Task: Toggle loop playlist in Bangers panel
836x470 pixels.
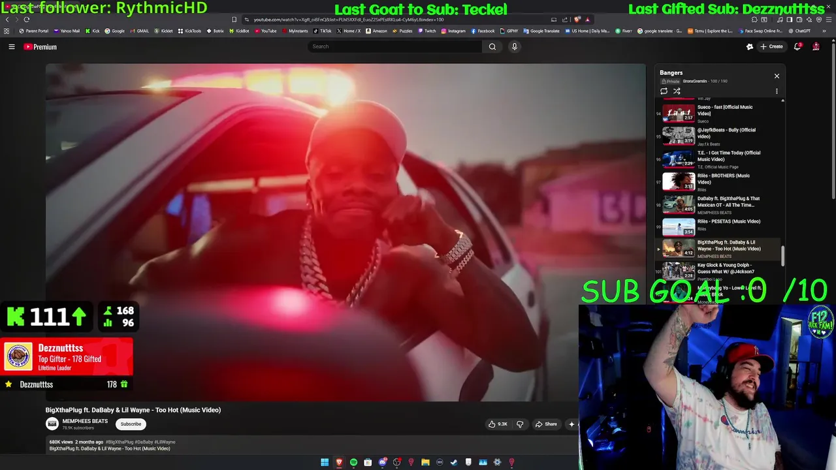Action: (664, 91)
